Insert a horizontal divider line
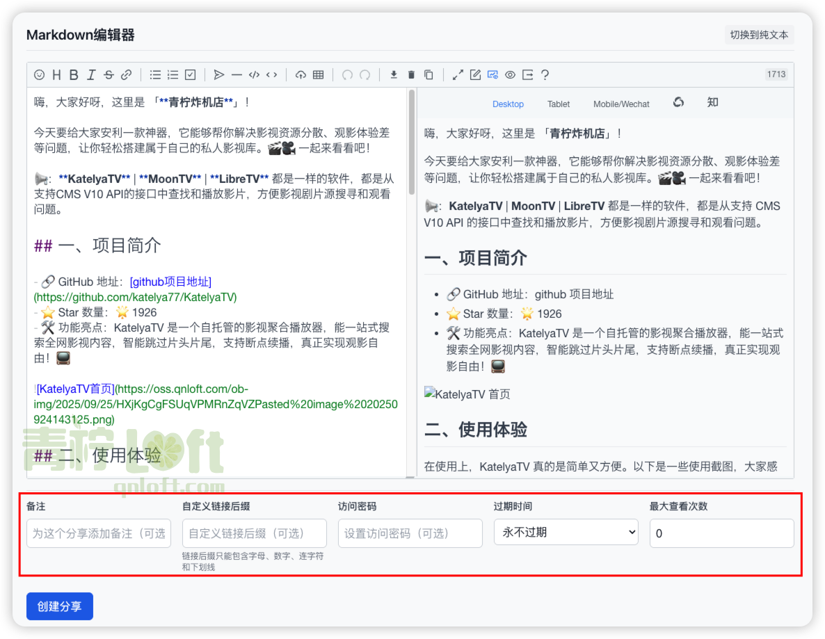 237,74
